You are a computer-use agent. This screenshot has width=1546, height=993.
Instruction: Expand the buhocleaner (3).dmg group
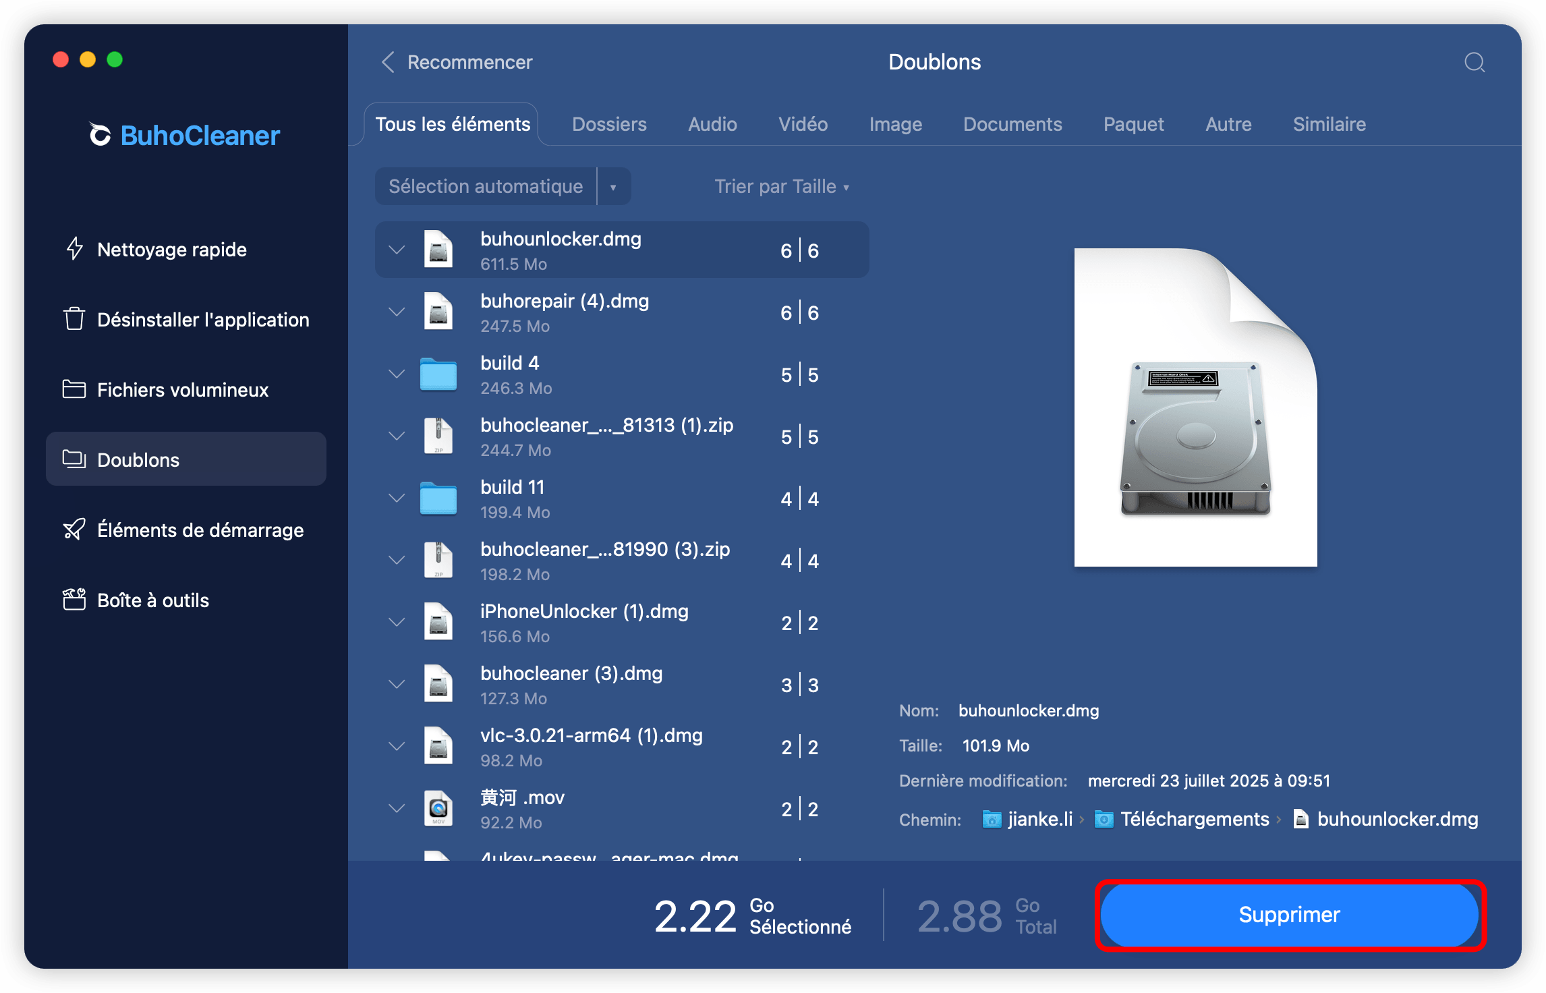tap(397, 684)
